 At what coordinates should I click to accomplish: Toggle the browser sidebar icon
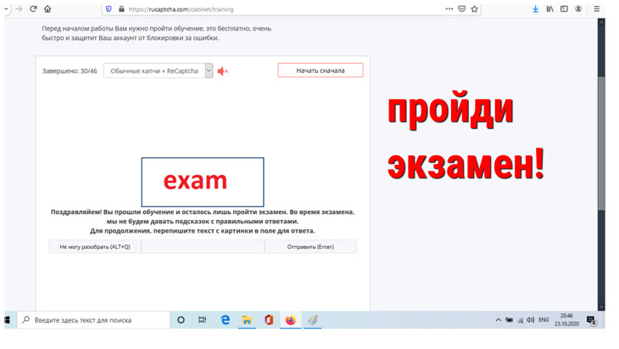point(564,8)
